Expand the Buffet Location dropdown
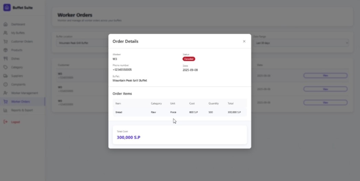The image size is (360, 181). (82, 43)
